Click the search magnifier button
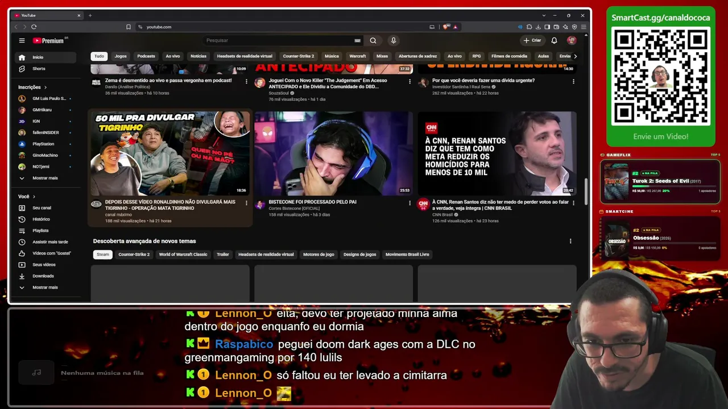 coord(373,40)
